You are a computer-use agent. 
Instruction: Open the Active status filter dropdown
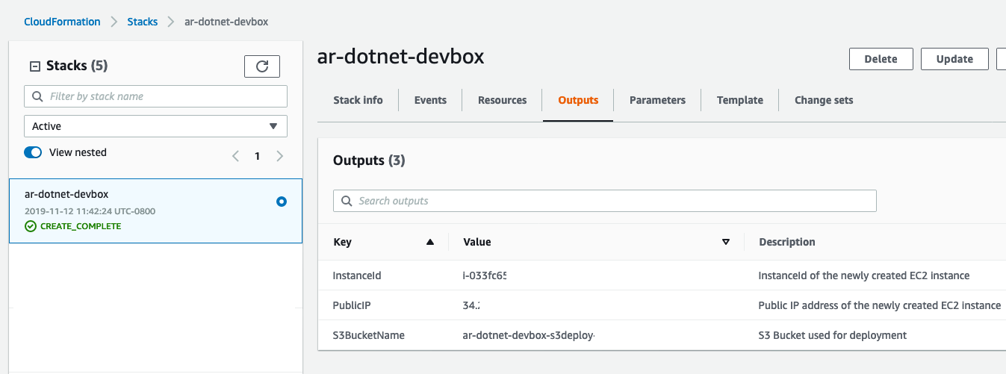[x=155, y=126]
